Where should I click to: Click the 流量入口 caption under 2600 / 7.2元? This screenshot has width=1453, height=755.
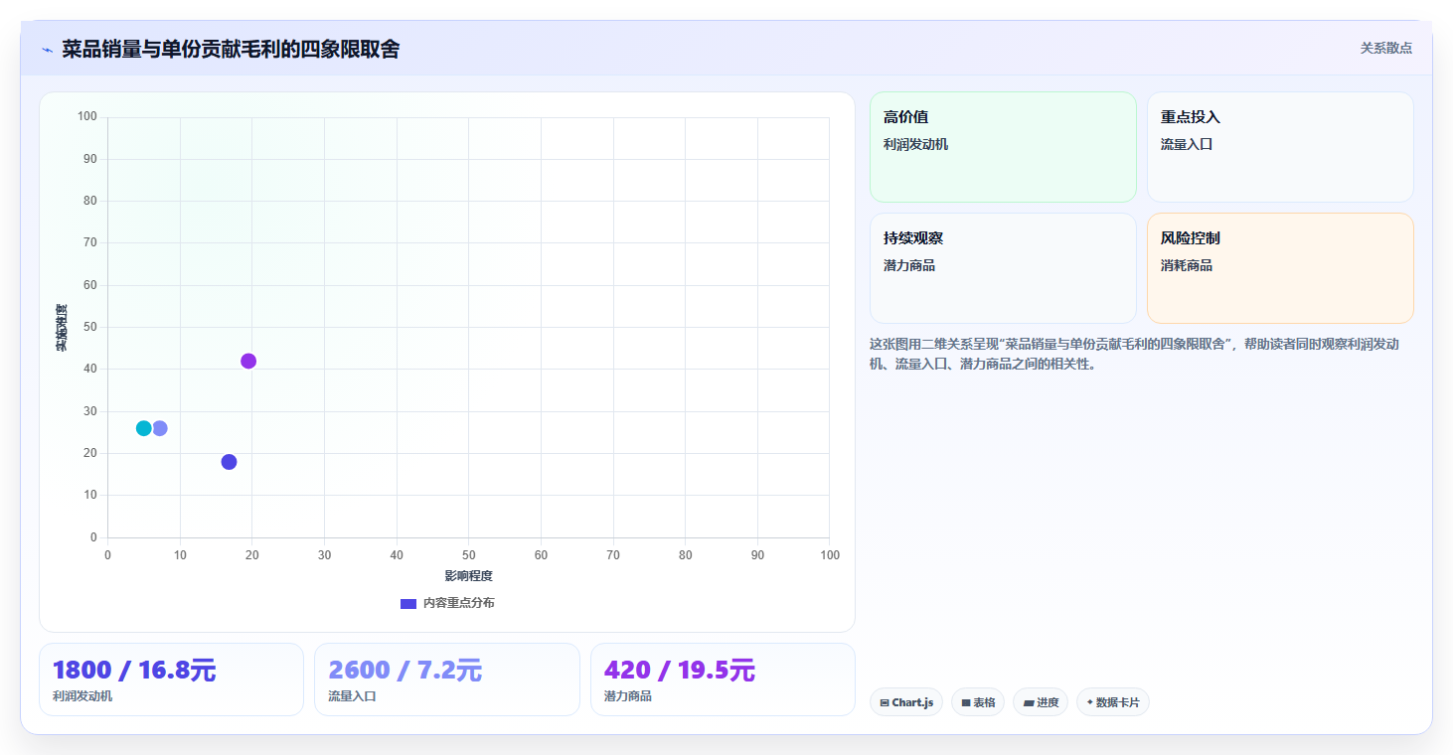click(x=352, y=696)
